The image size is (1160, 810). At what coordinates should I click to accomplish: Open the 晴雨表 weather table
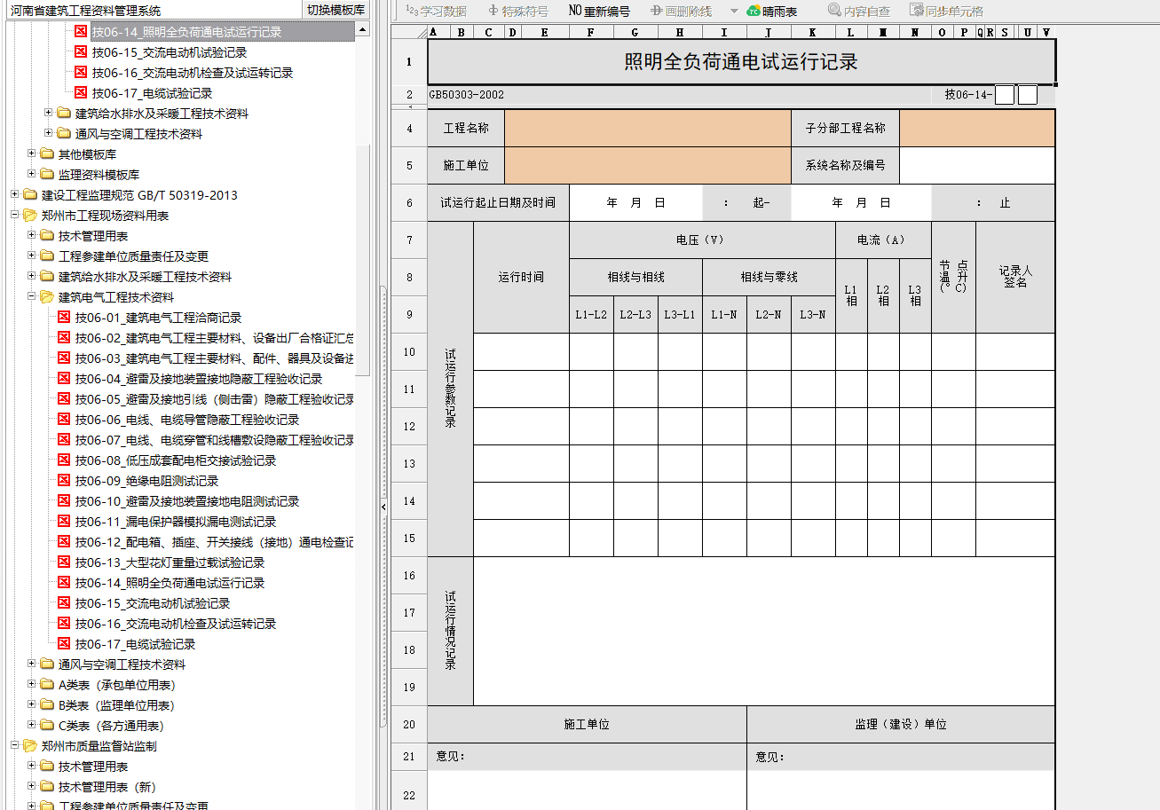pos(771,12)
